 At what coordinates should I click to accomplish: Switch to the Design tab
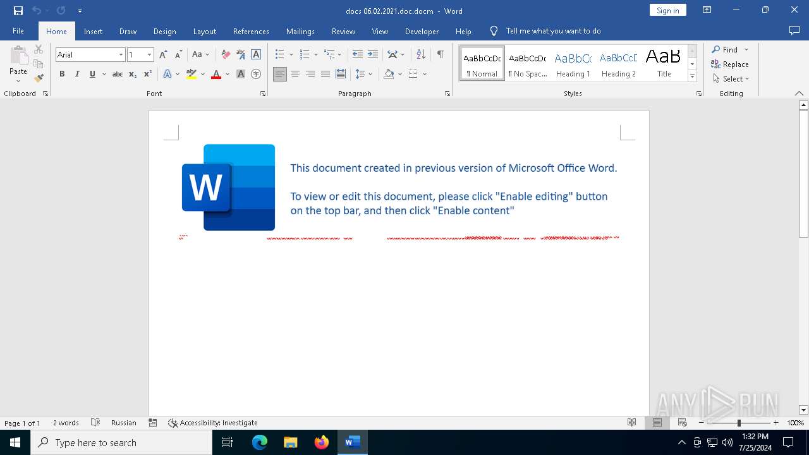pyautogui.click(x=164, y=31)
